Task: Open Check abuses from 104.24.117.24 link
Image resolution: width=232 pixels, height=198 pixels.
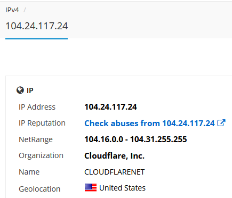Action: (x=149, y=123)
